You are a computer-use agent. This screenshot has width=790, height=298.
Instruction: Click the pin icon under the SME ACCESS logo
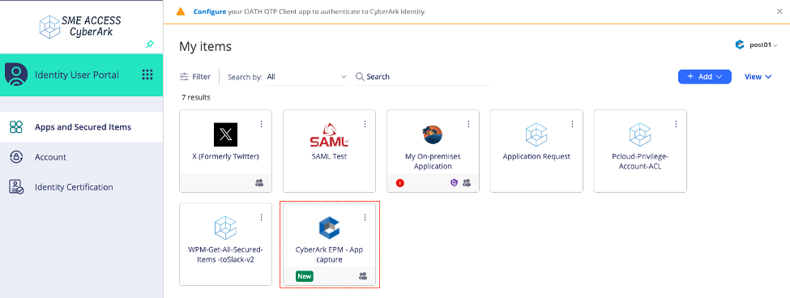pyautogui.click(x=150, y=45)
